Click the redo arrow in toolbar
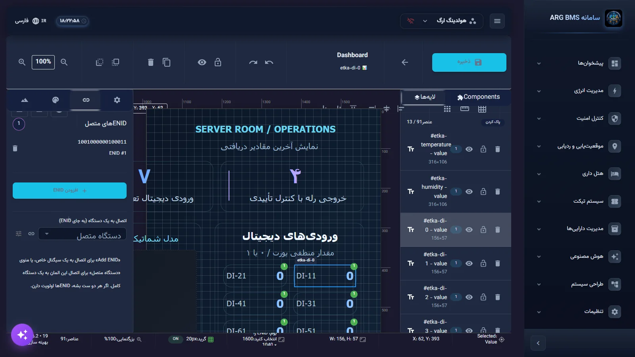The height and width of the screenshot is (357, 635). pyautogui.click(x=253, y=62)
